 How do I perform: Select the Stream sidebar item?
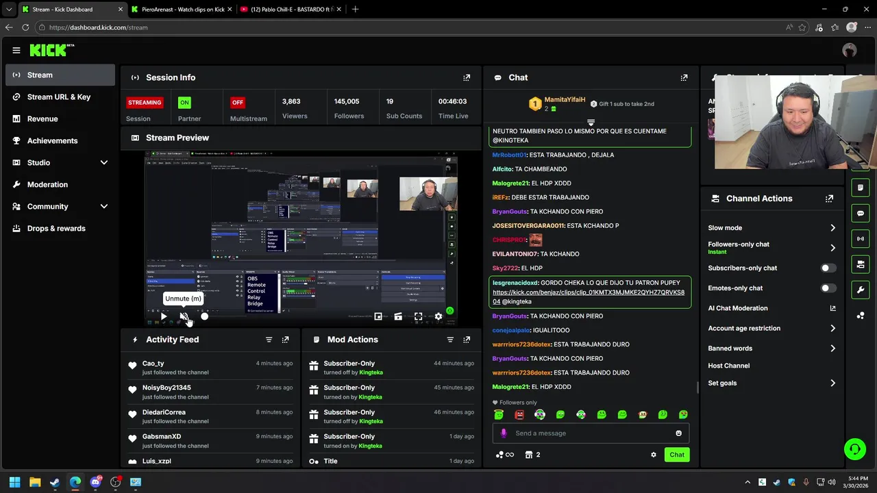pyautogui.click(x=60, y=75)
